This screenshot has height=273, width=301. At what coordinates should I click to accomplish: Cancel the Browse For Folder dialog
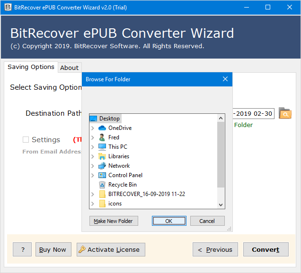207,221
